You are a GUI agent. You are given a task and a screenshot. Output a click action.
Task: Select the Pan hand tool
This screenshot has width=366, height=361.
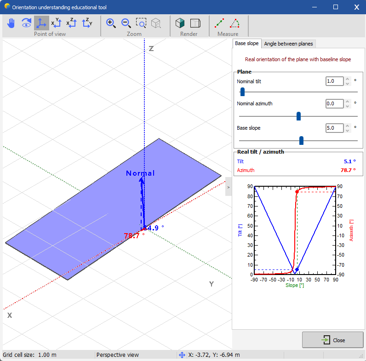coord(11,23)
